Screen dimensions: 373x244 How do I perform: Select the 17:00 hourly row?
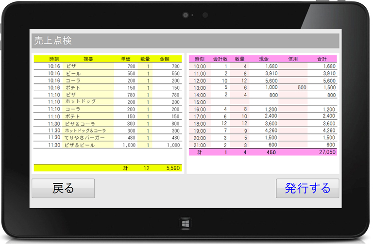click(x=263, y=116)
